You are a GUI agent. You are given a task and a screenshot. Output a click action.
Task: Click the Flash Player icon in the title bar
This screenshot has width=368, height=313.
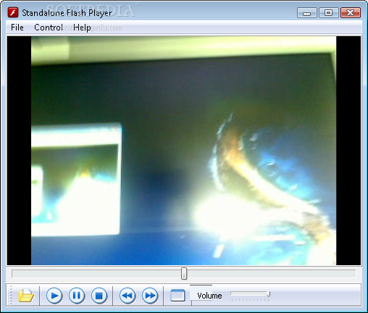click(13, 12)
